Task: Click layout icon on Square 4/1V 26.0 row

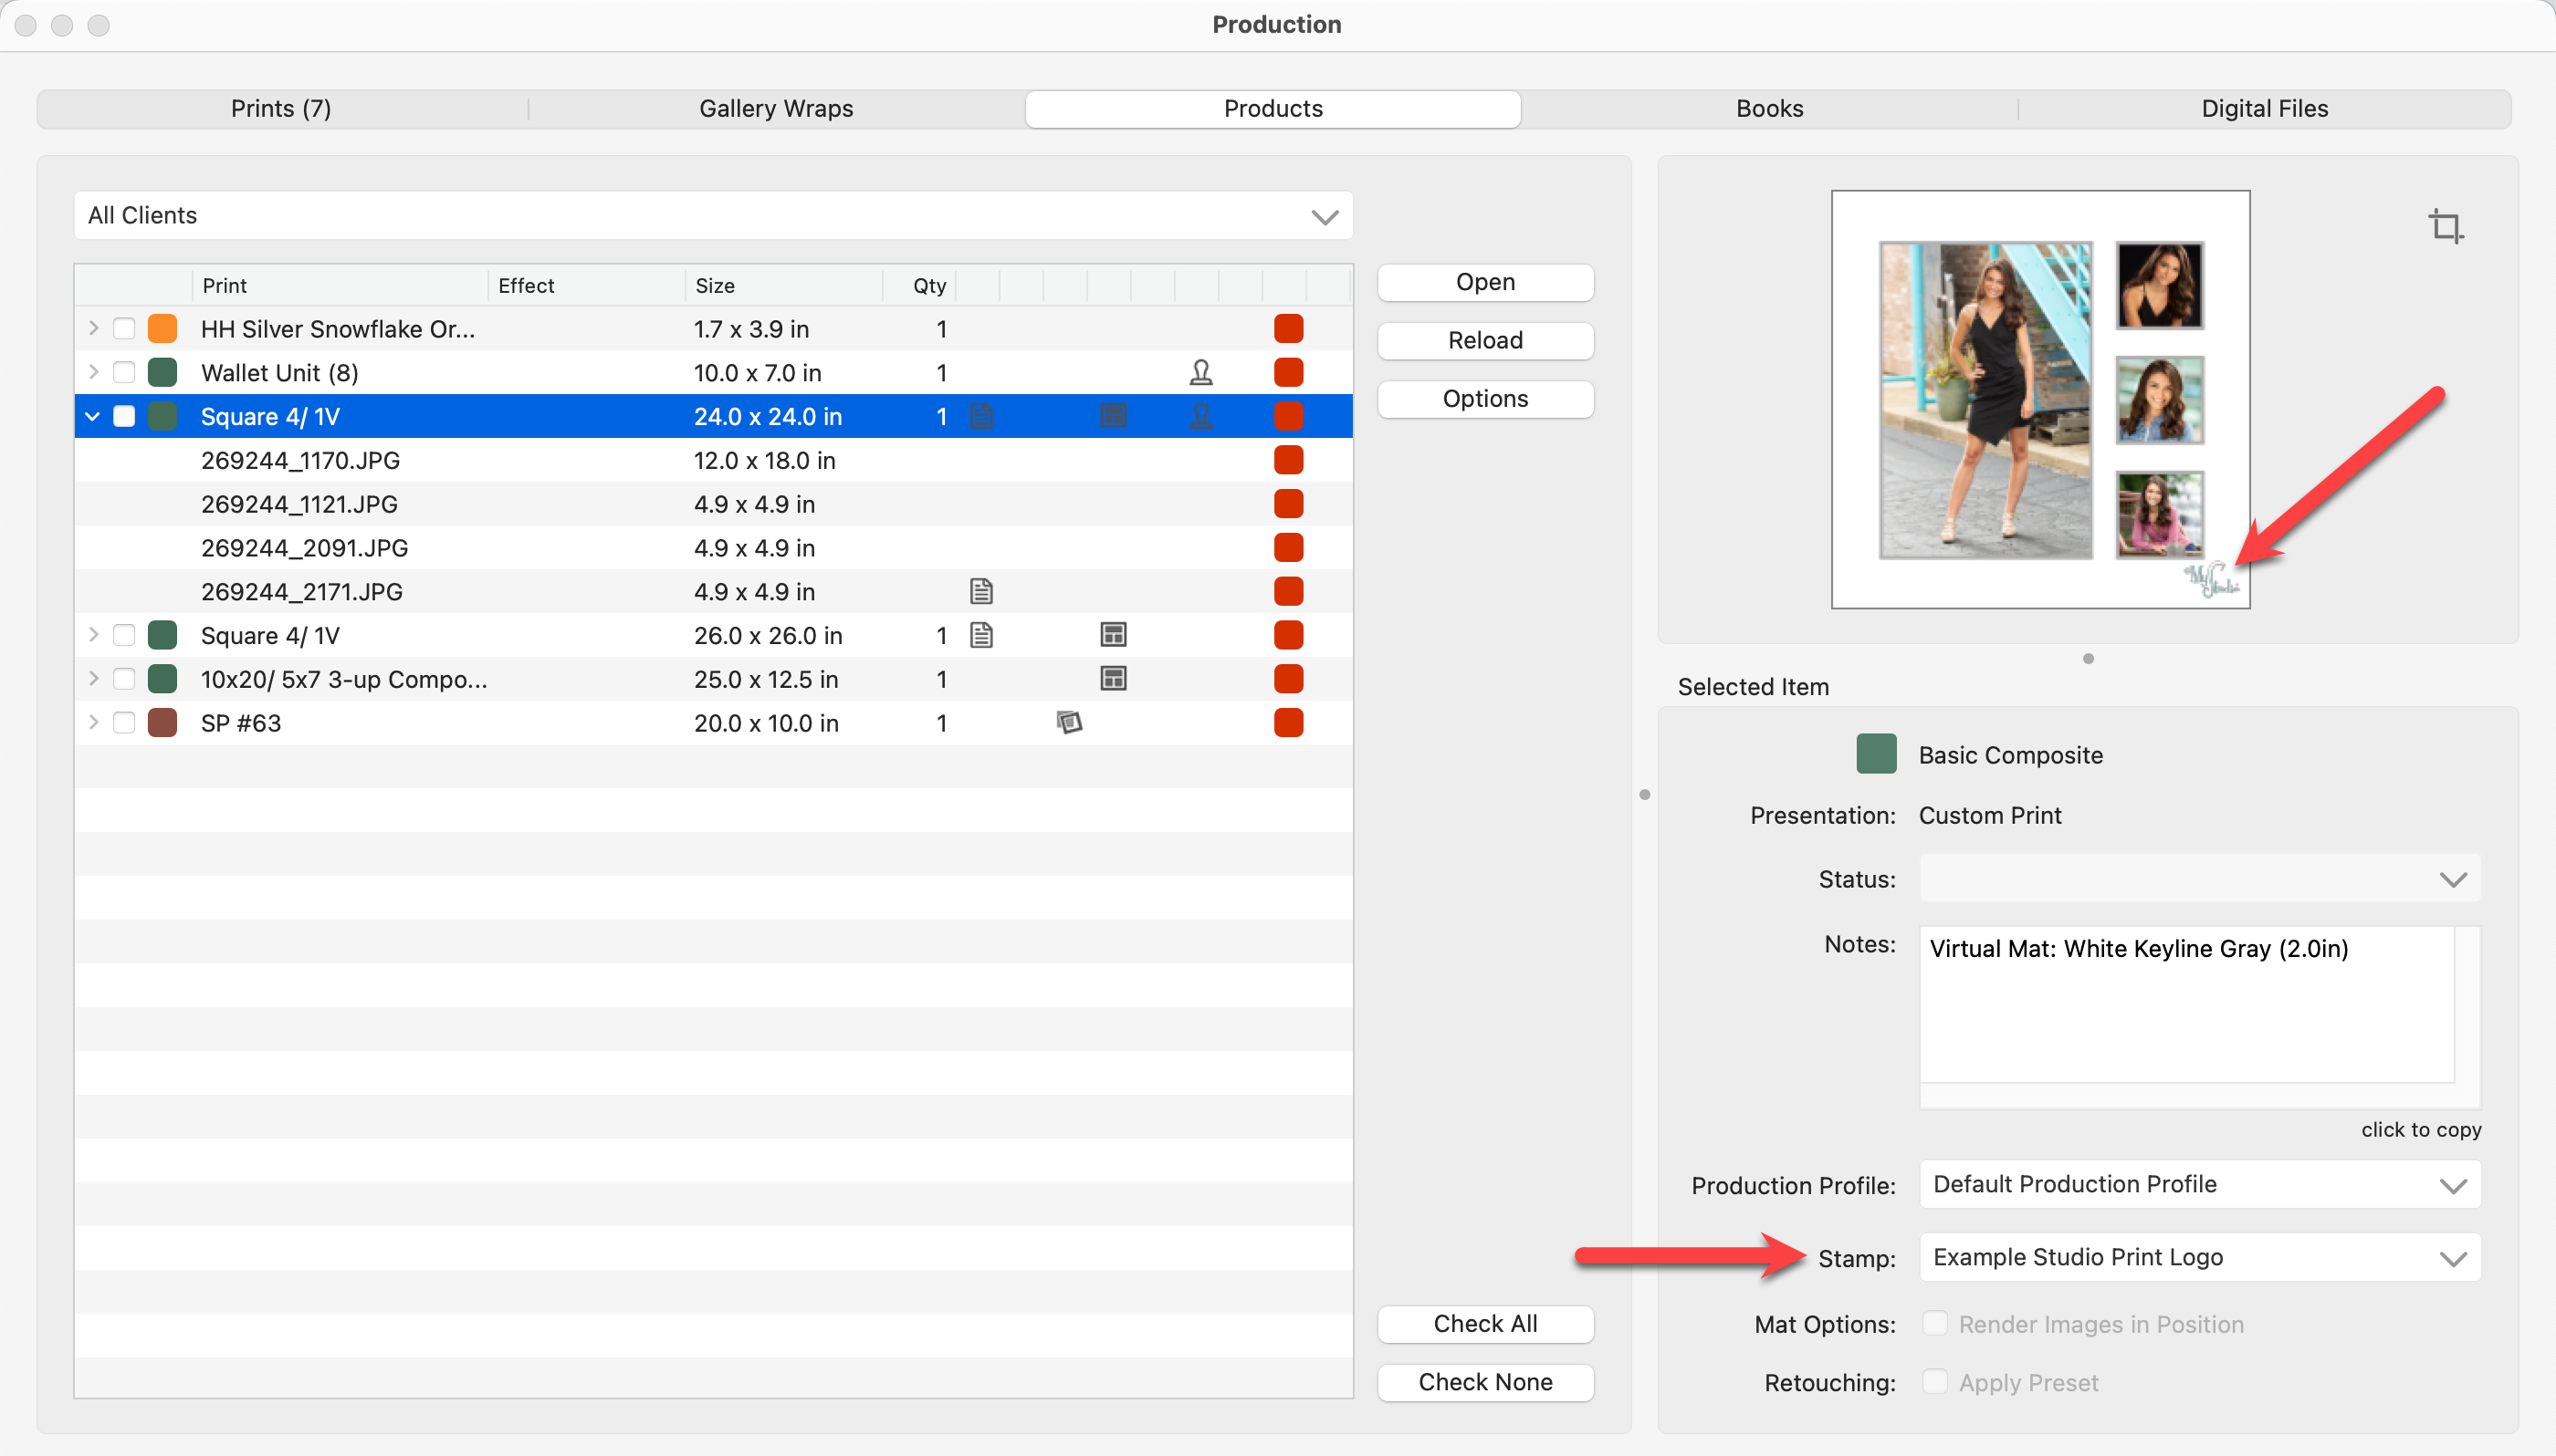Action: pos(1113,635)
